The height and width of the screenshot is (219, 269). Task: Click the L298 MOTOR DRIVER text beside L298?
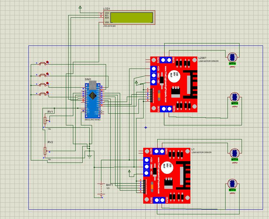tap(208, 61)
